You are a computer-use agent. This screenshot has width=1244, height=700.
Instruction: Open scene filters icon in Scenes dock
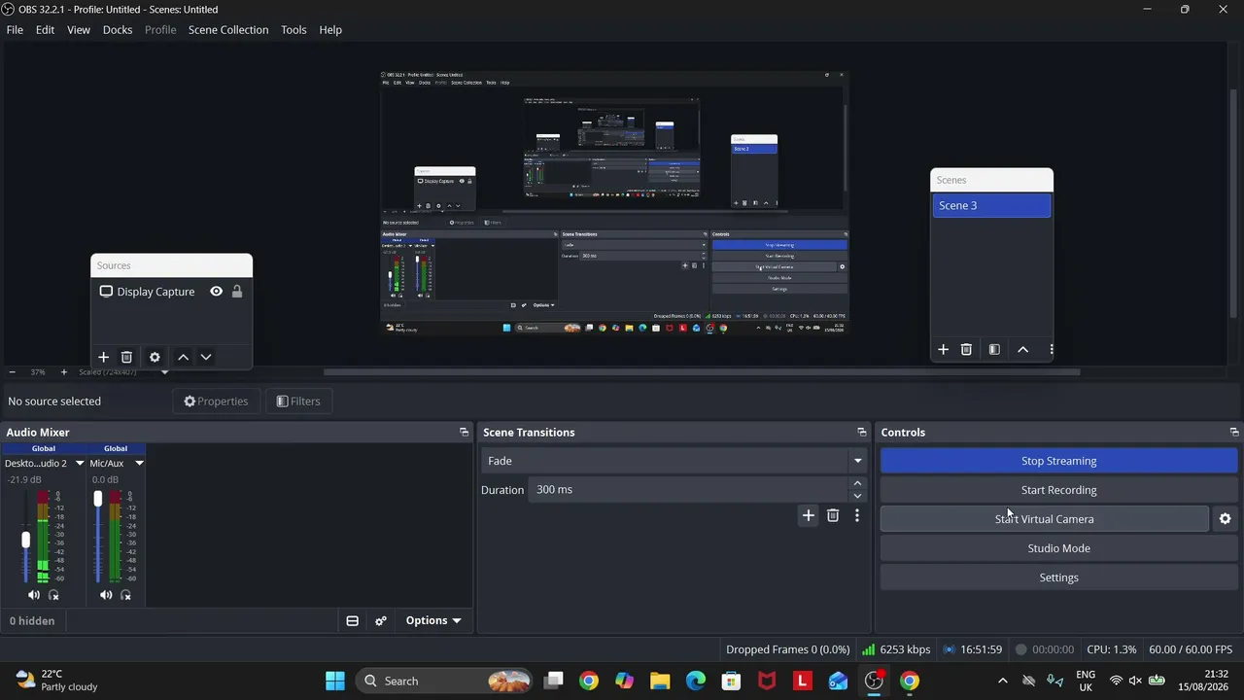[994, 349]
